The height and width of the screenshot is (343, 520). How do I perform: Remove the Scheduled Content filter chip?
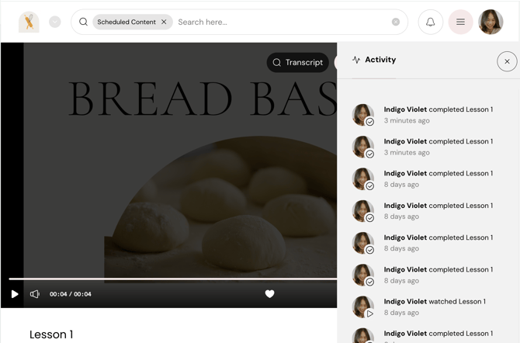[x=164, y=22]
